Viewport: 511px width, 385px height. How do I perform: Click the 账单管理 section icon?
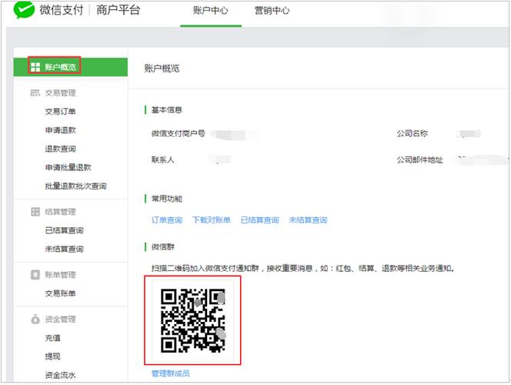click(35, 274)
